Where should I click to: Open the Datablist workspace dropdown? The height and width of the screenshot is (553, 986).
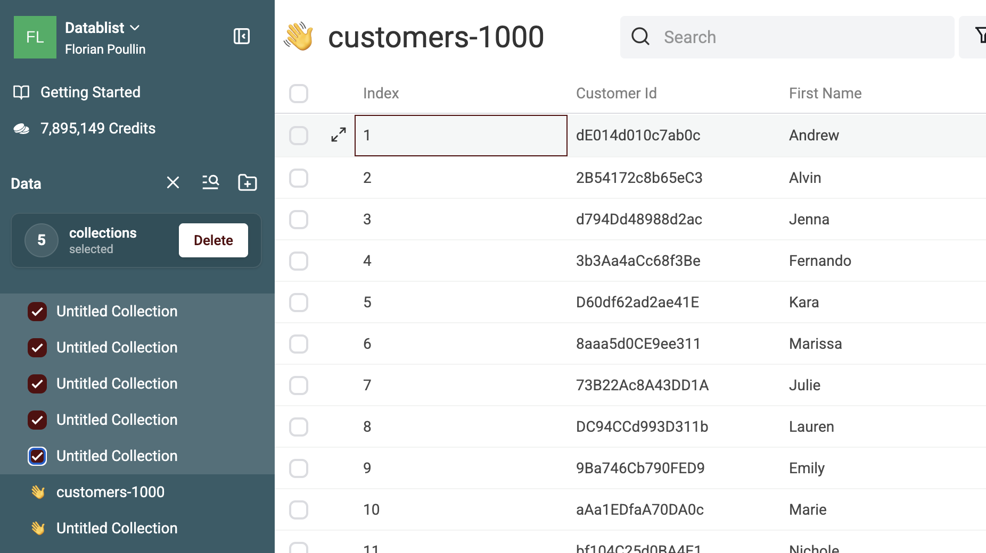[102, 28]
